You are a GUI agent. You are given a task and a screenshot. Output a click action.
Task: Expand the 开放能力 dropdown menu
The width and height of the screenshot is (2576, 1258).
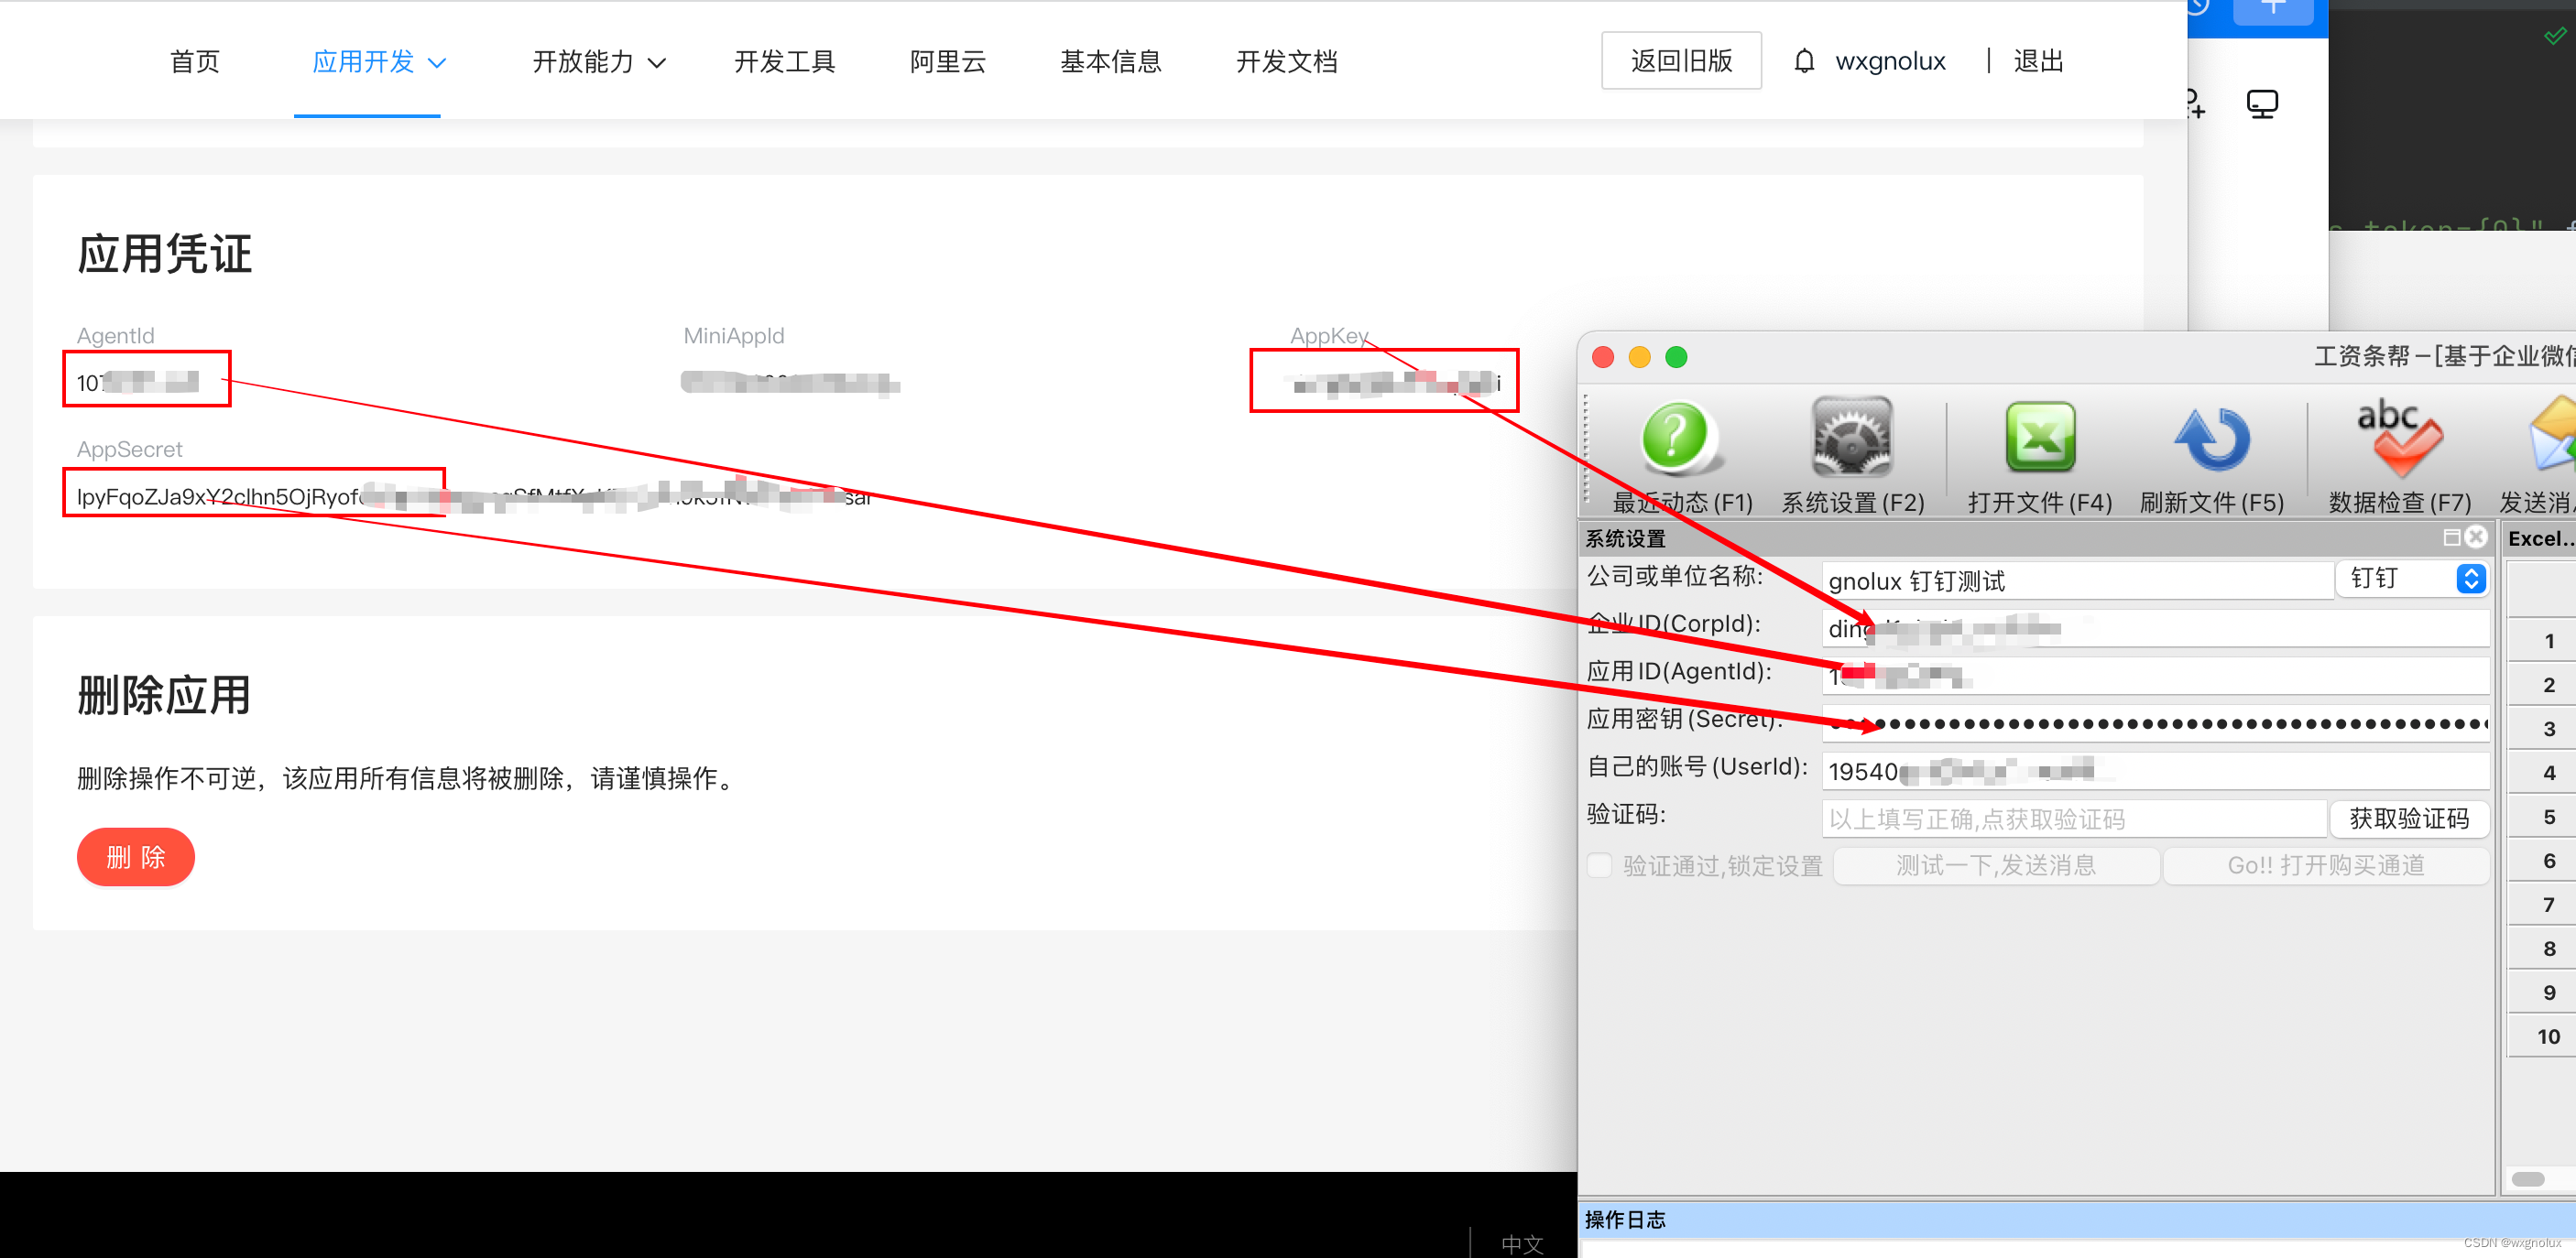[598, 62]
